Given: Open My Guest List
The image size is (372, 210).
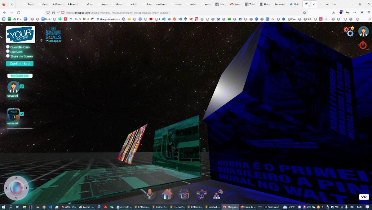Looking at the screenshot, I should tap(20, 76).
